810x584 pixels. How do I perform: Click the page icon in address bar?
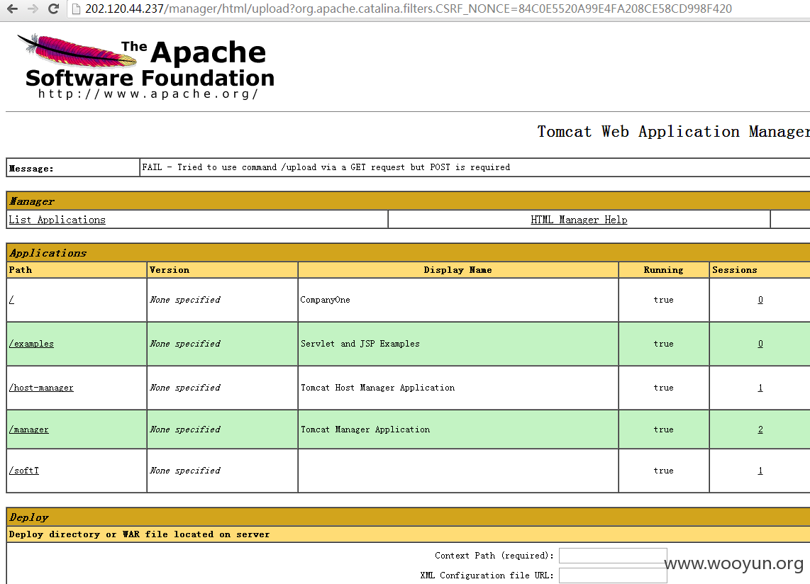(x=76, y=9)
